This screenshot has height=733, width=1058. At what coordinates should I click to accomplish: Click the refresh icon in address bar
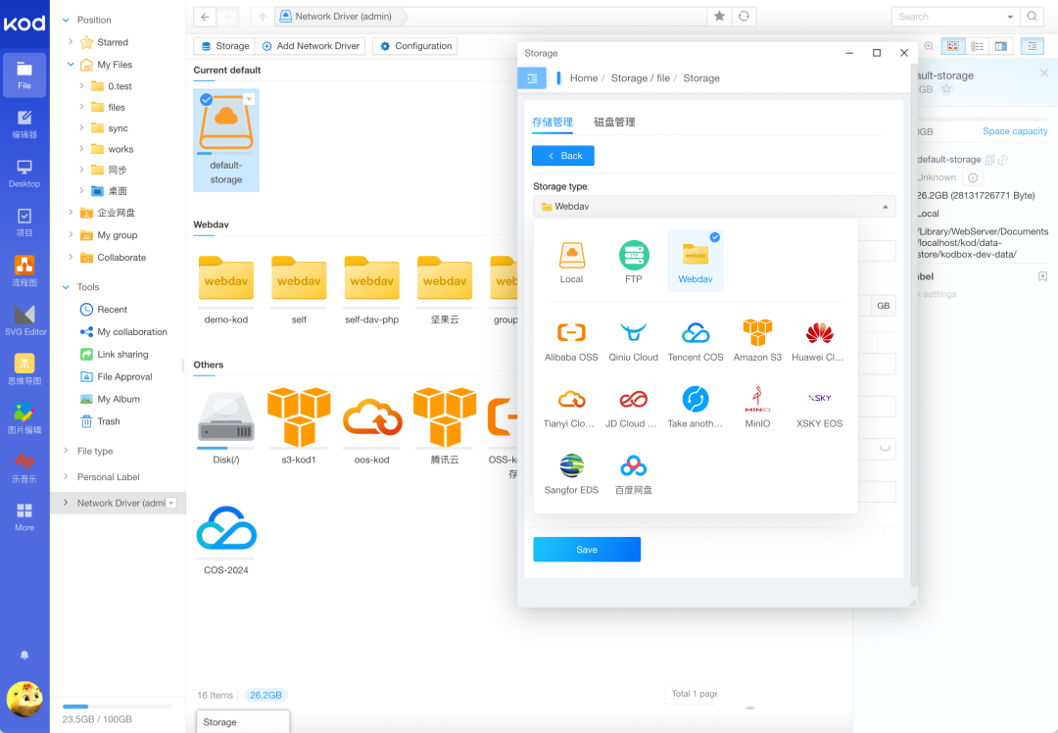[x=745, y=17]
